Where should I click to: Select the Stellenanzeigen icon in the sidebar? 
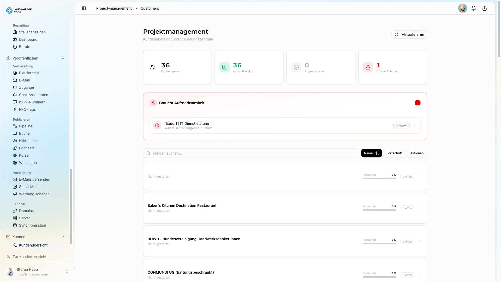(15, 32)
